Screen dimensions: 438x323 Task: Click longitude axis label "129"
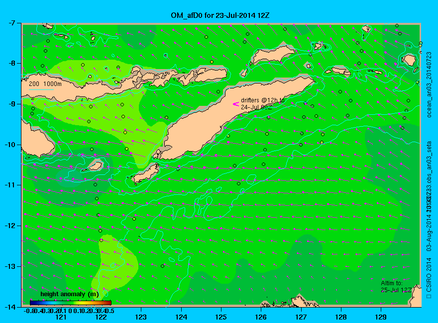(x=381, y=317)
